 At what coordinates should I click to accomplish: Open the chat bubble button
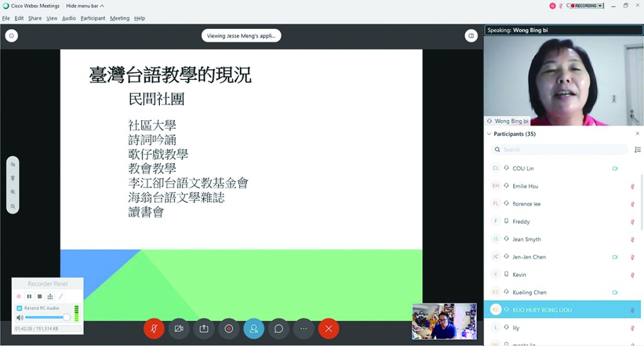tap(278, 328)
